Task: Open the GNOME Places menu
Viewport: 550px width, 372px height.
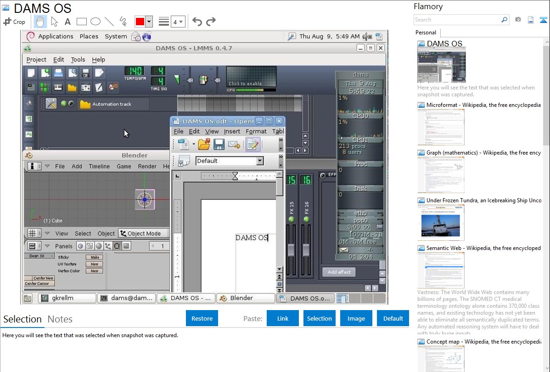Action: 89,36
